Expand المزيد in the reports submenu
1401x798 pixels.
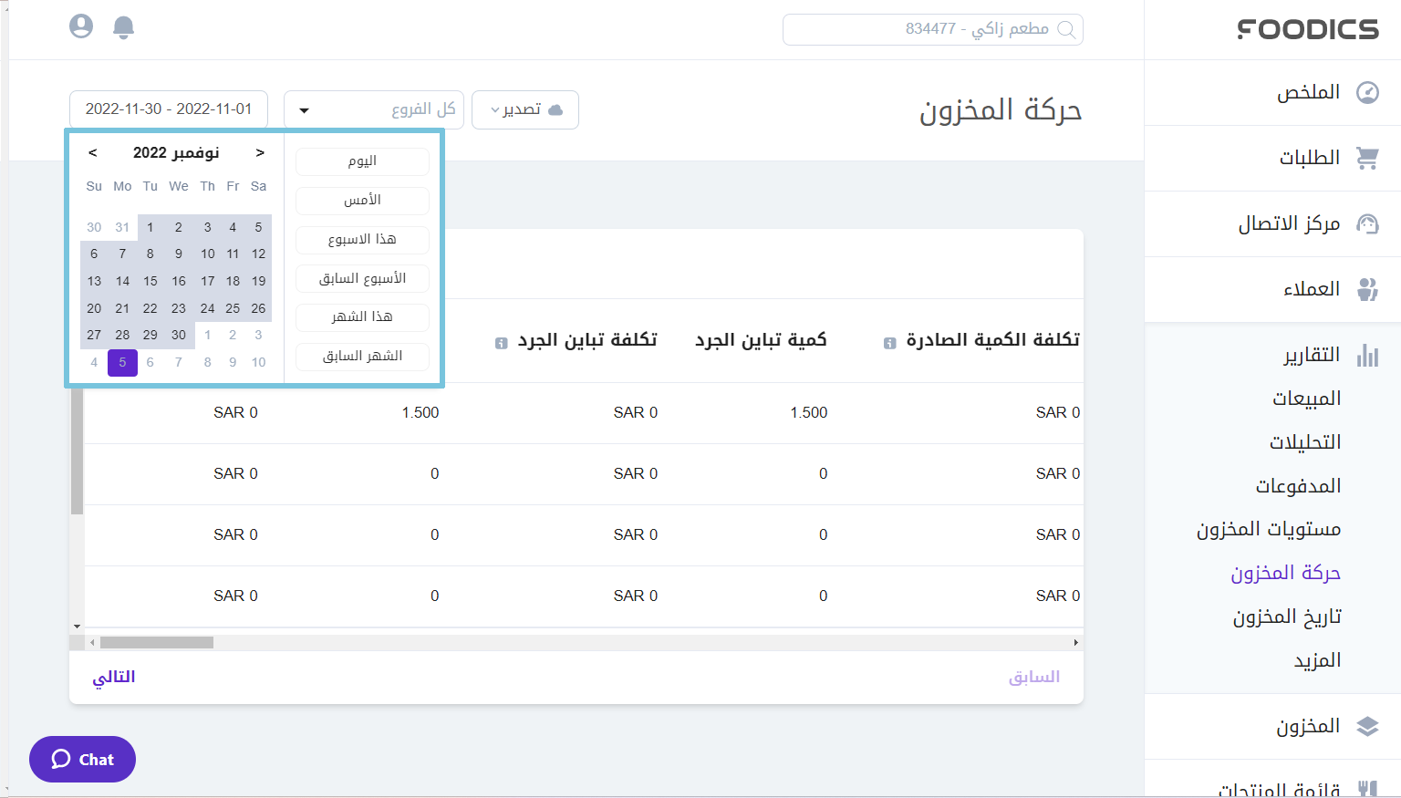tap(1318, 659)
